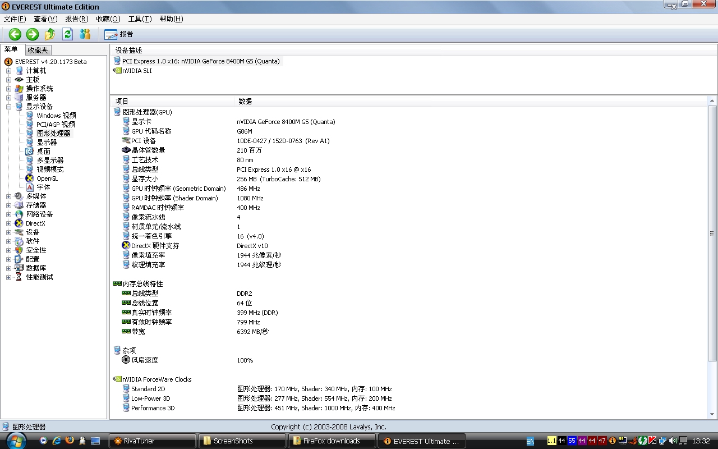Image resolution: width=718 pixels, height=449 pixels.
Task: Click the green Back arrow toolbar icon
Action: pos(15,34)
